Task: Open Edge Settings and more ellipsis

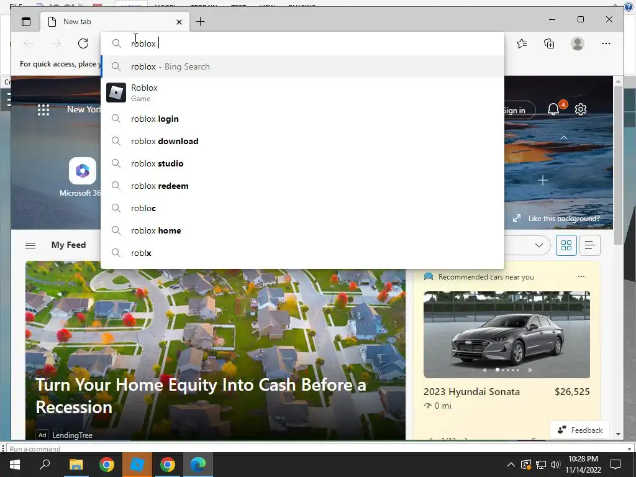Action: [x=606, y=43]
